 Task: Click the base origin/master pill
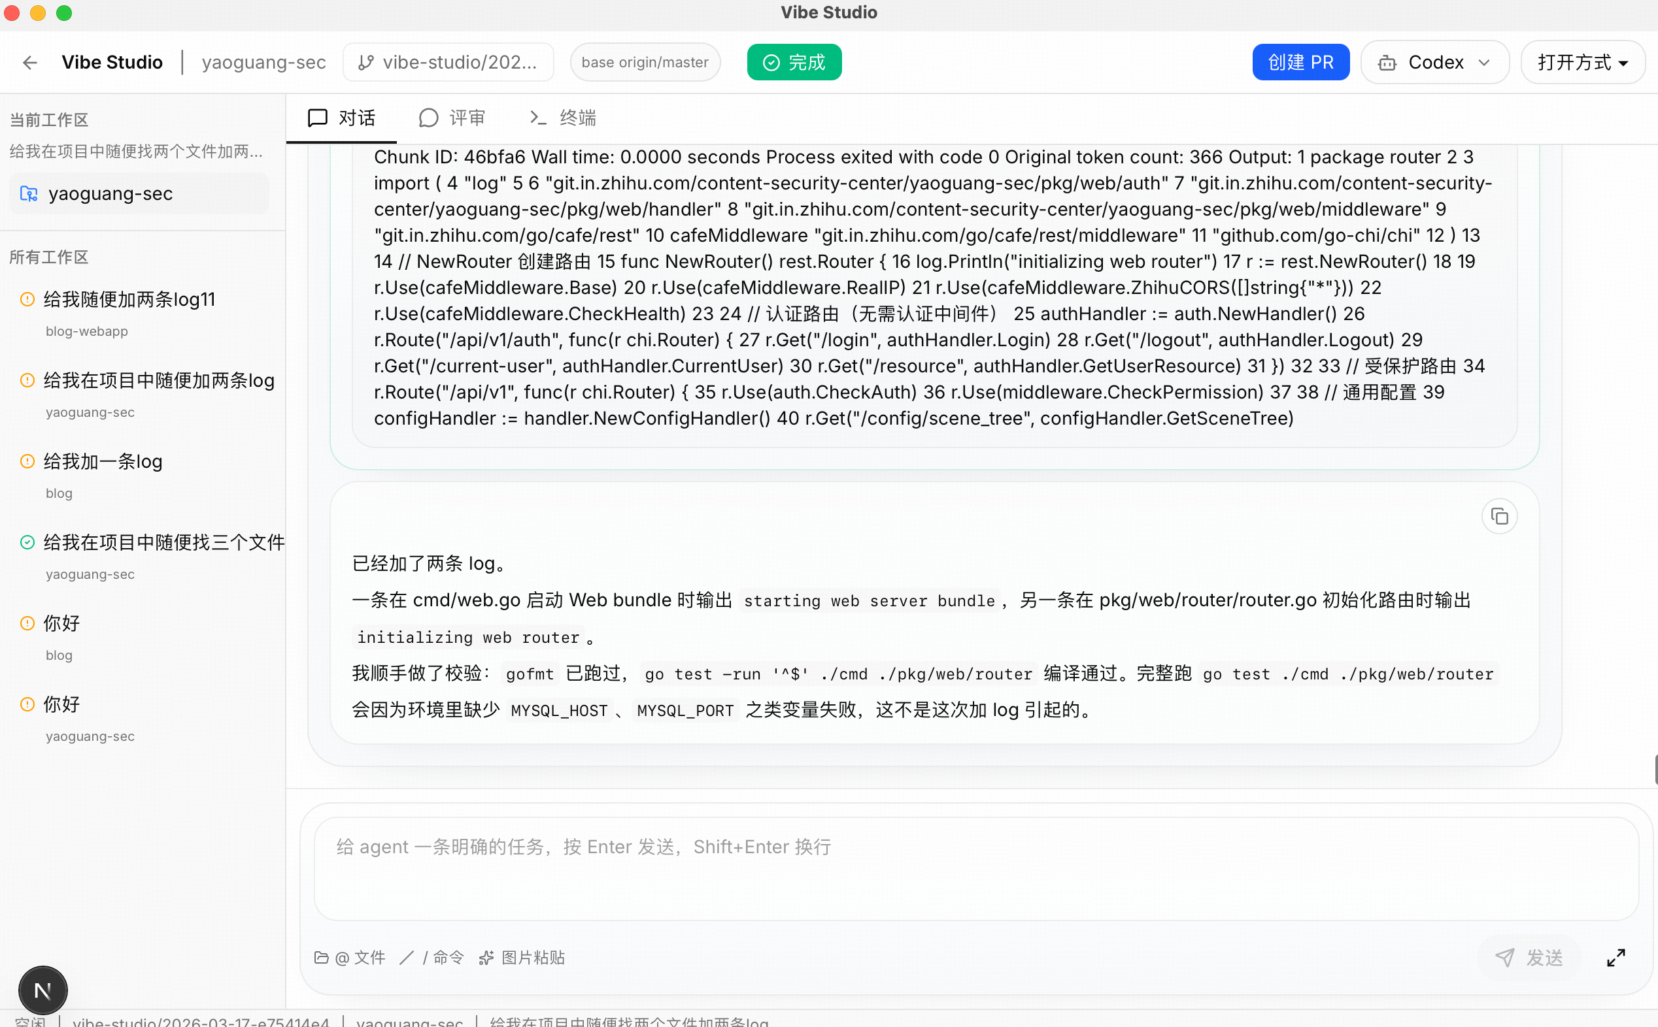(x=645, y=63)
